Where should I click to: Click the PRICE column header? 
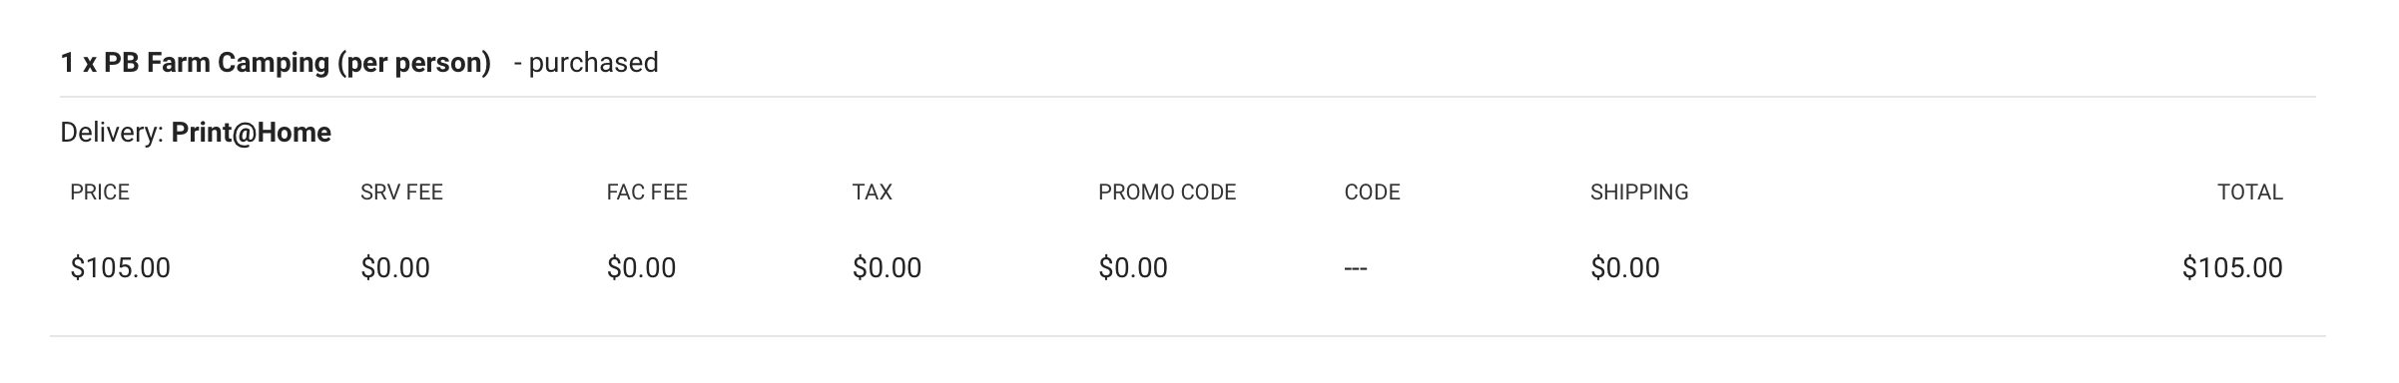[x=100, y=192]
